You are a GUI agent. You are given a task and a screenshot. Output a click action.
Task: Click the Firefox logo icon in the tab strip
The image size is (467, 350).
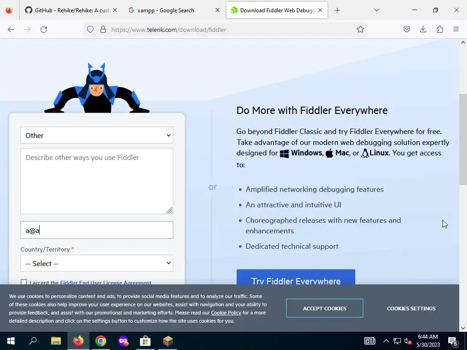9,10
